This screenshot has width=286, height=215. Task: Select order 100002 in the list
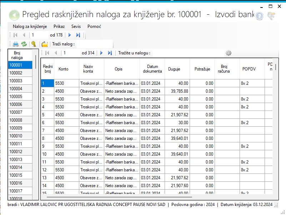(20, 73)
